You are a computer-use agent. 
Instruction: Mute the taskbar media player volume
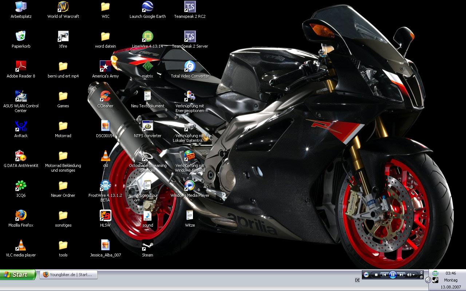(x=409, y=275)
